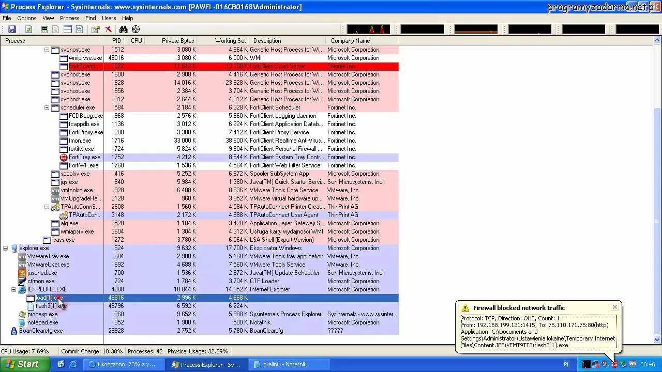
Task: Open the File menu
Action: (x=7, y=18)
